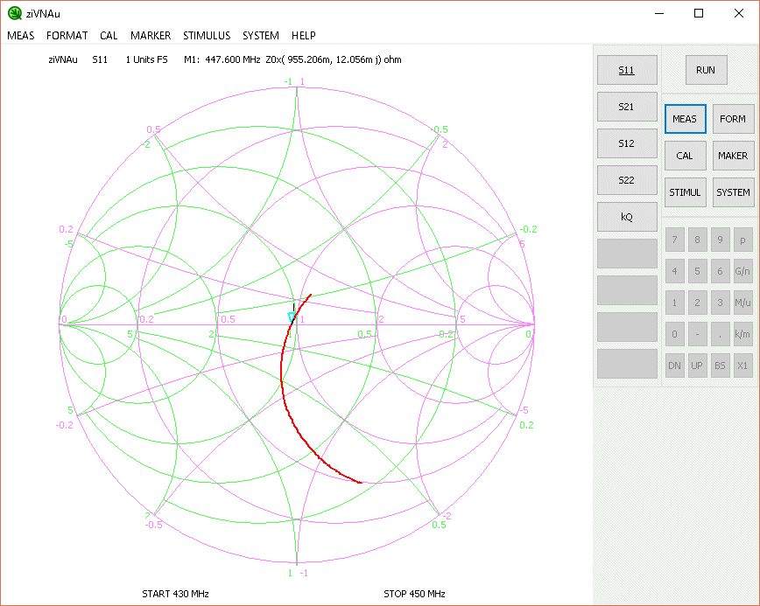Click the 1 Units FS scale label

tap(146, 59)
